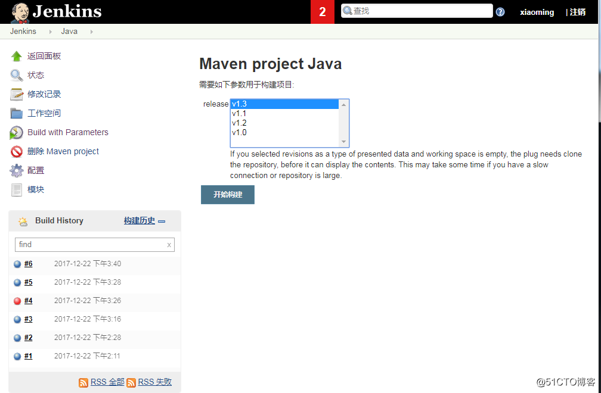This screenshot has height=393, width=601.
Task: Click the 注销 logout link
Action: (x=578, y=13)
